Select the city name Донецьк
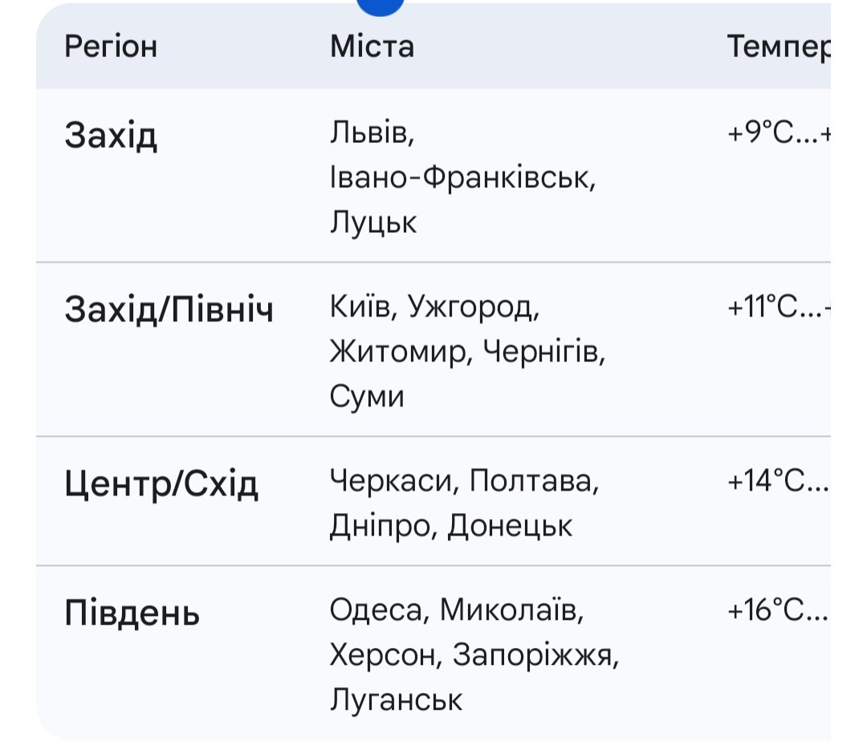Screen dimensions: 867x742 (510, 526)
